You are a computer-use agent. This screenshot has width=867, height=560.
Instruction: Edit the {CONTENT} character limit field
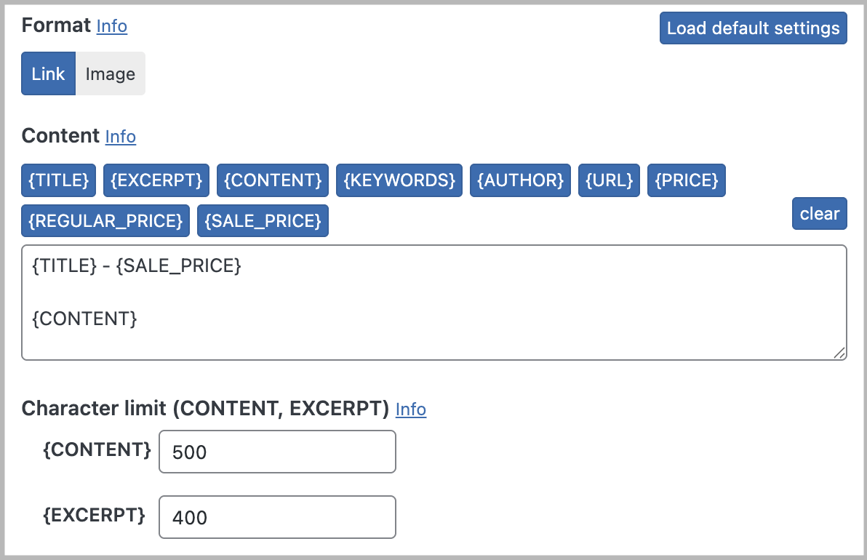coord(277,451)
